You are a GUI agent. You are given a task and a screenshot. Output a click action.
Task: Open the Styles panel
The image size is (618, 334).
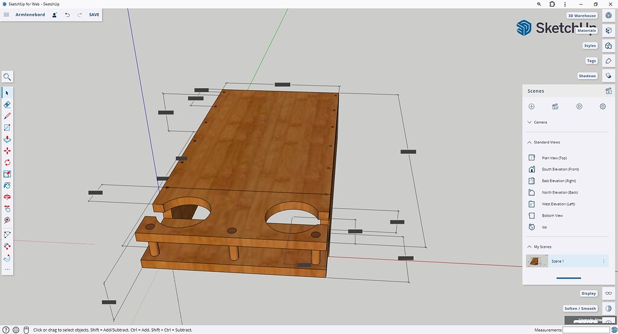608,46
